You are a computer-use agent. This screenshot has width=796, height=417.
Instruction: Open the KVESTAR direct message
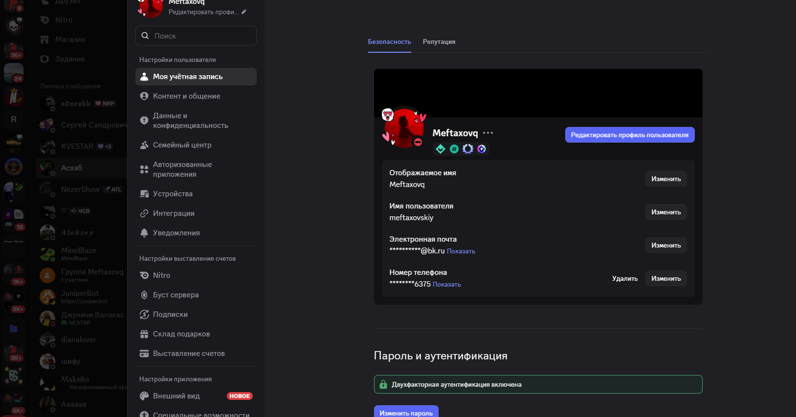coord(81,146)
